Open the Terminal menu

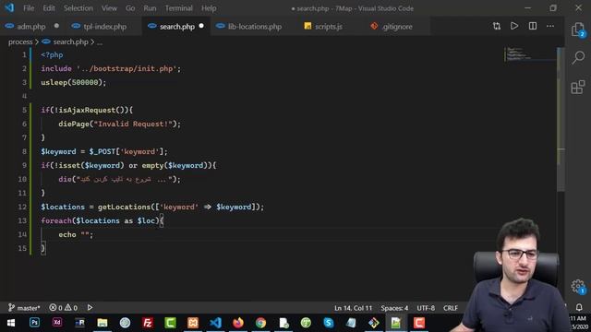(178, 8)
